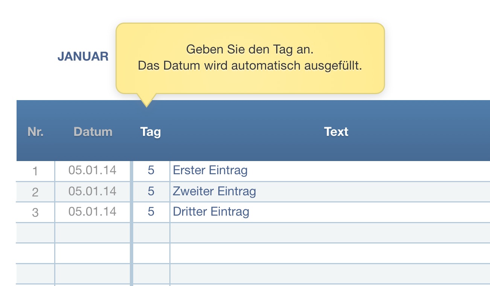Edit the Tag cell of row 3
Screen dimensions: 490x286
point(151,211)
